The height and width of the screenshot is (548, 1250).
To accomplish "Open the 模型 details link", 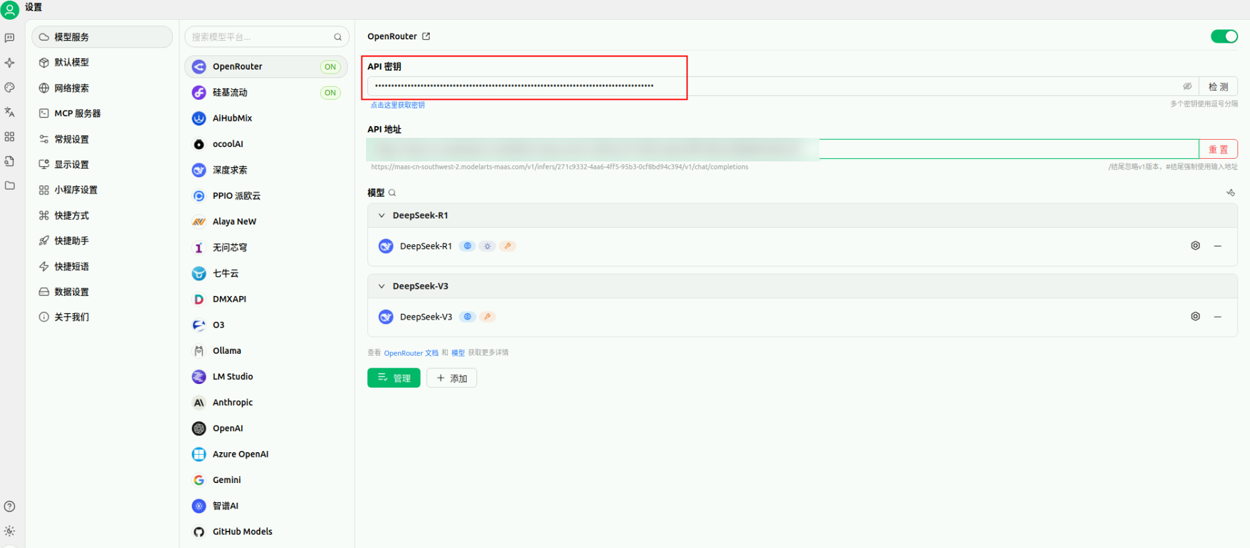I will pos(458,353).
